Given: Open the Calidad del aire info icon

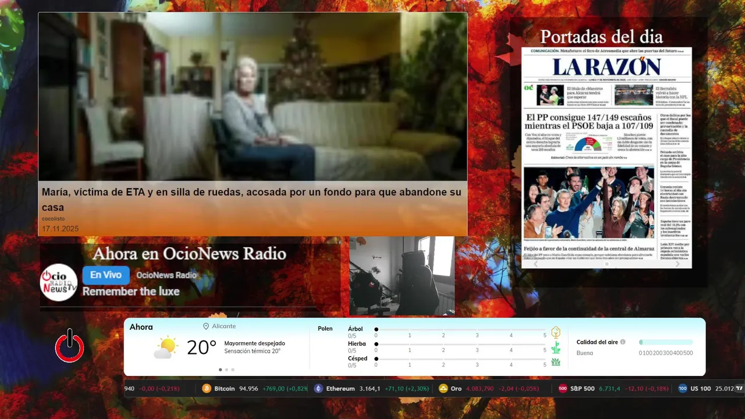Looking at the screenshot, I should point(623,342).
